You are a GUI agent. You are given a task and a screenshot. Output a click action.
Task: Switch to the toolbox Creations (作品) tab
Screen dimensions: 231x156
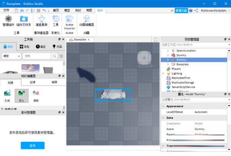(x=57, y=47)
